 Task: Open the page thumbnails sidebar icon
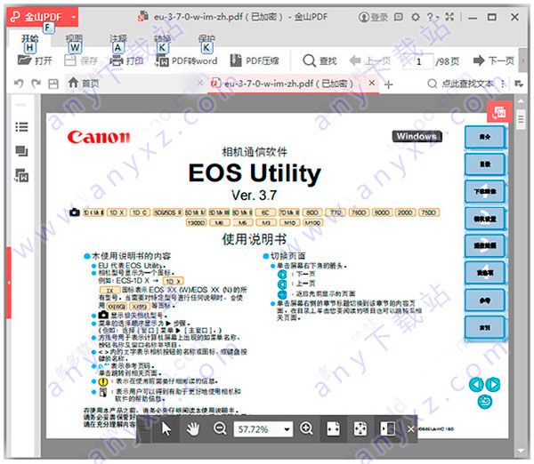tap(21, 151)
